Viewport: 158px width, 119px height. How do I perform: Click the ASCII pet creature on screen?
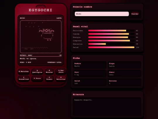coord(47,35)
